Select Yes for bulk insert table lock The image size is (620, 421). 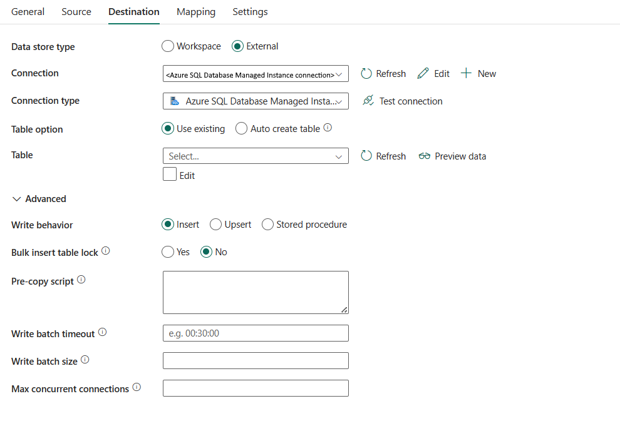[168, 252]
